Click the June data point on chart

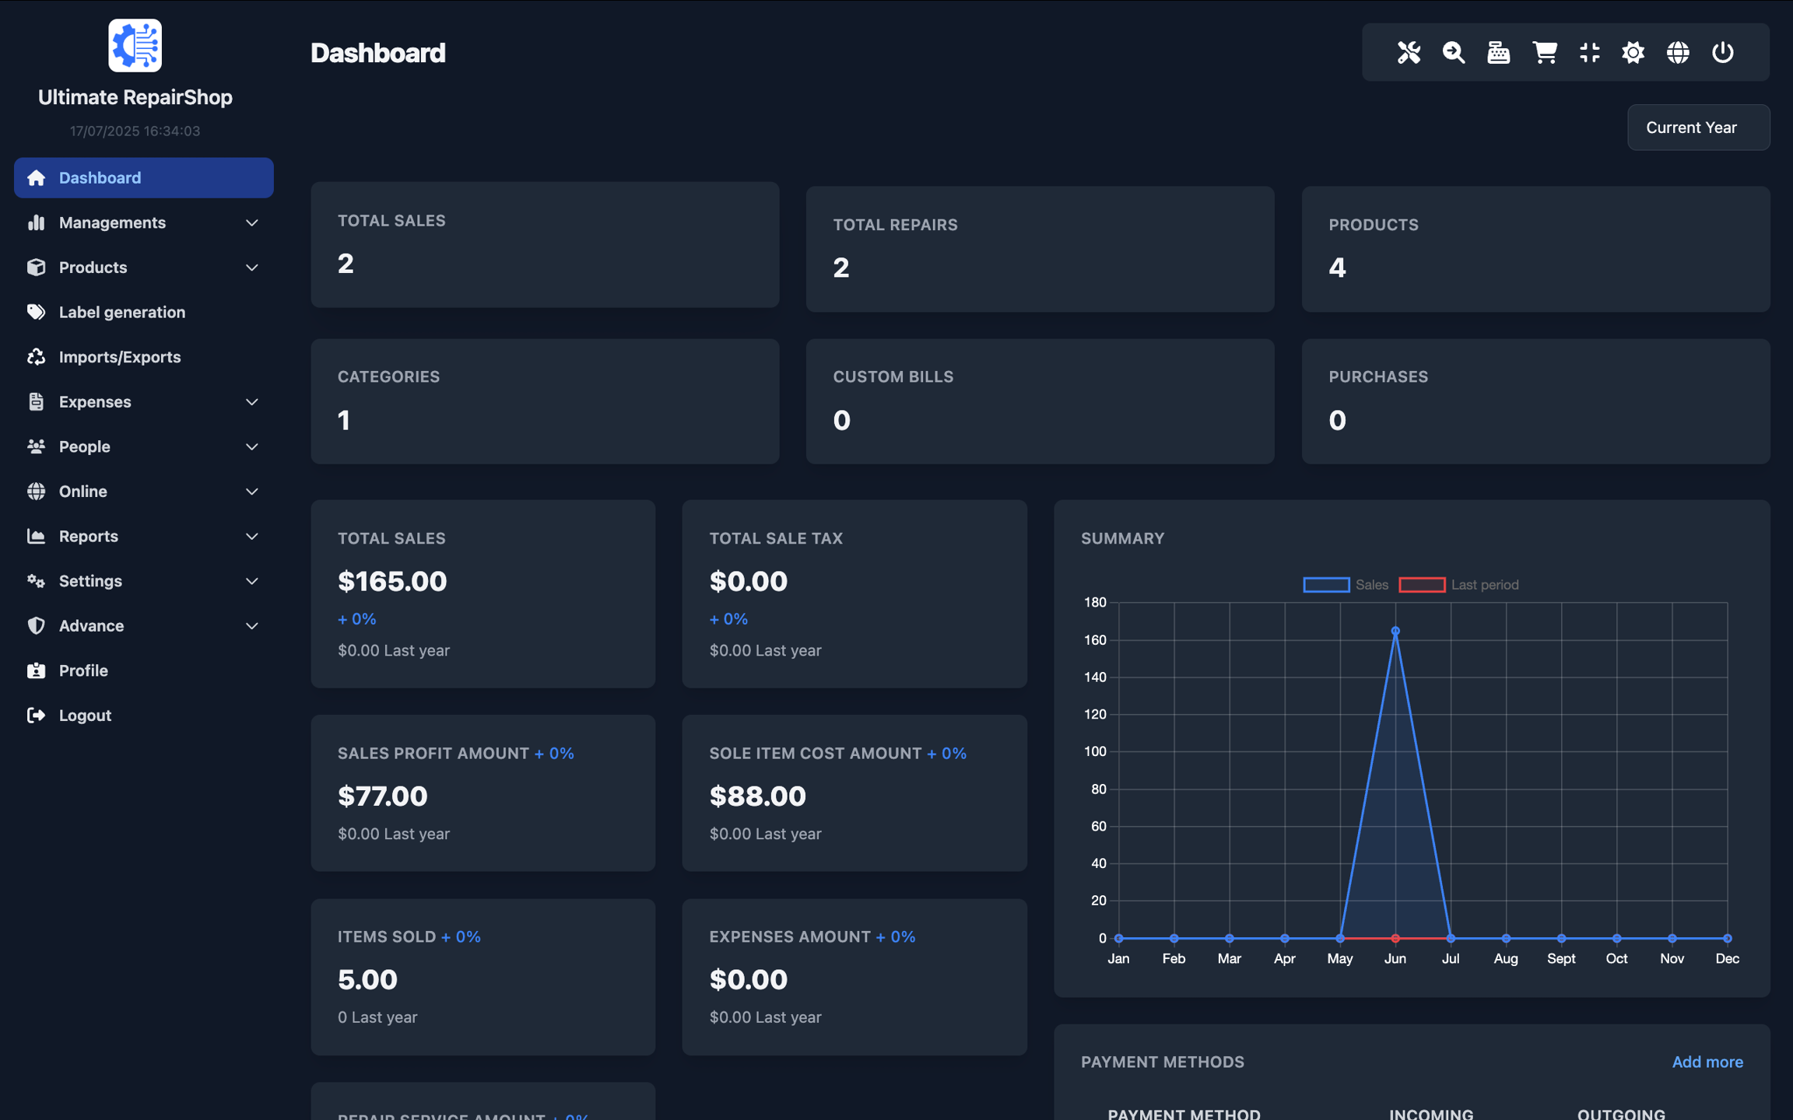[1395, 631]
